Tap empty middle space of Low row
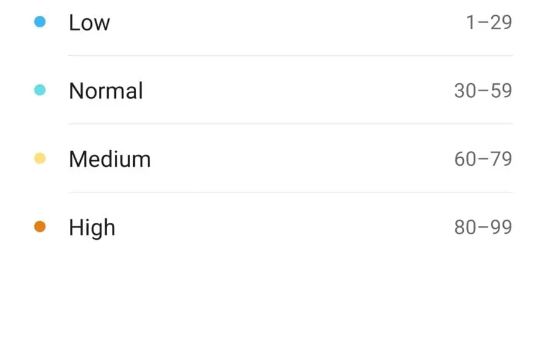 click(288, 22)
